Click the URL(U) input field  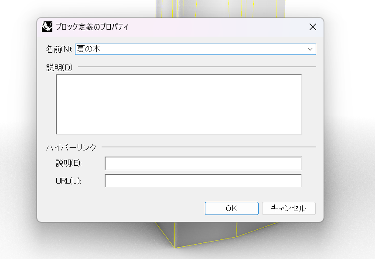pos(203,181)
